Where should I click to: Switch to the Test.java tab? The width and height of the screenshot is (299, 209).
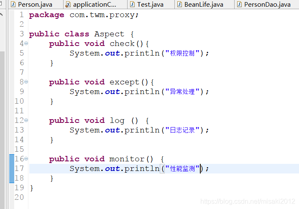click(150, 4)
